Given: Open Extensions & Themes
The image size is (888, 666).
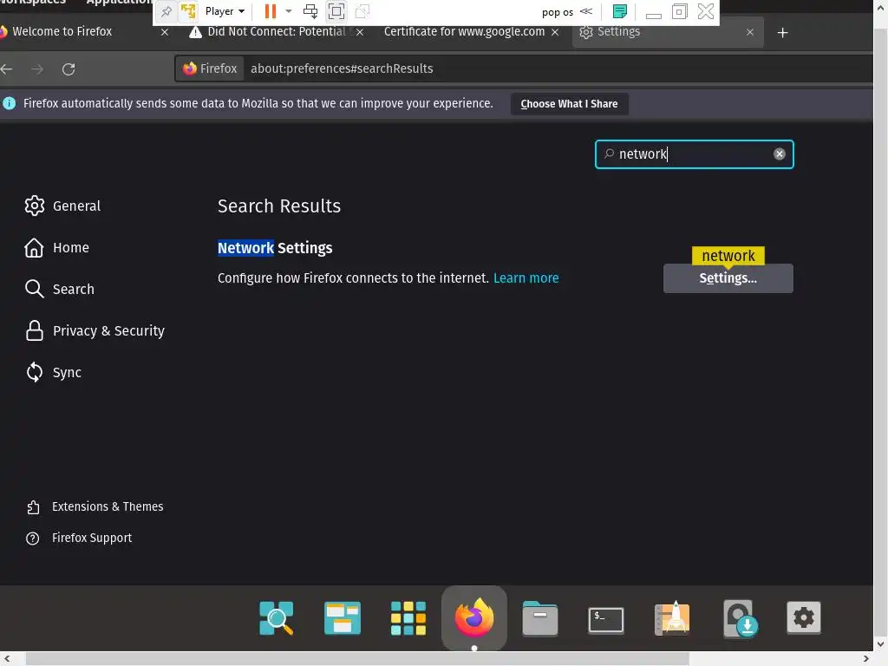Looking at the screenshot, I should [95, 506].
